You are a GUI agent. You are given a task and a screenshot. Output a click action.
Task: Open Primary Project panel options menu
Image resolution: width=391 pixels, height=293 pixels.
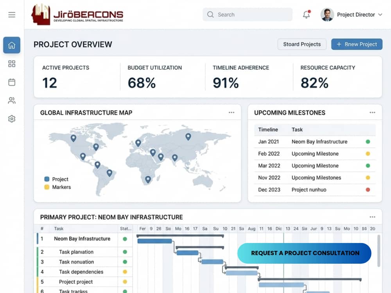[372, 217]
